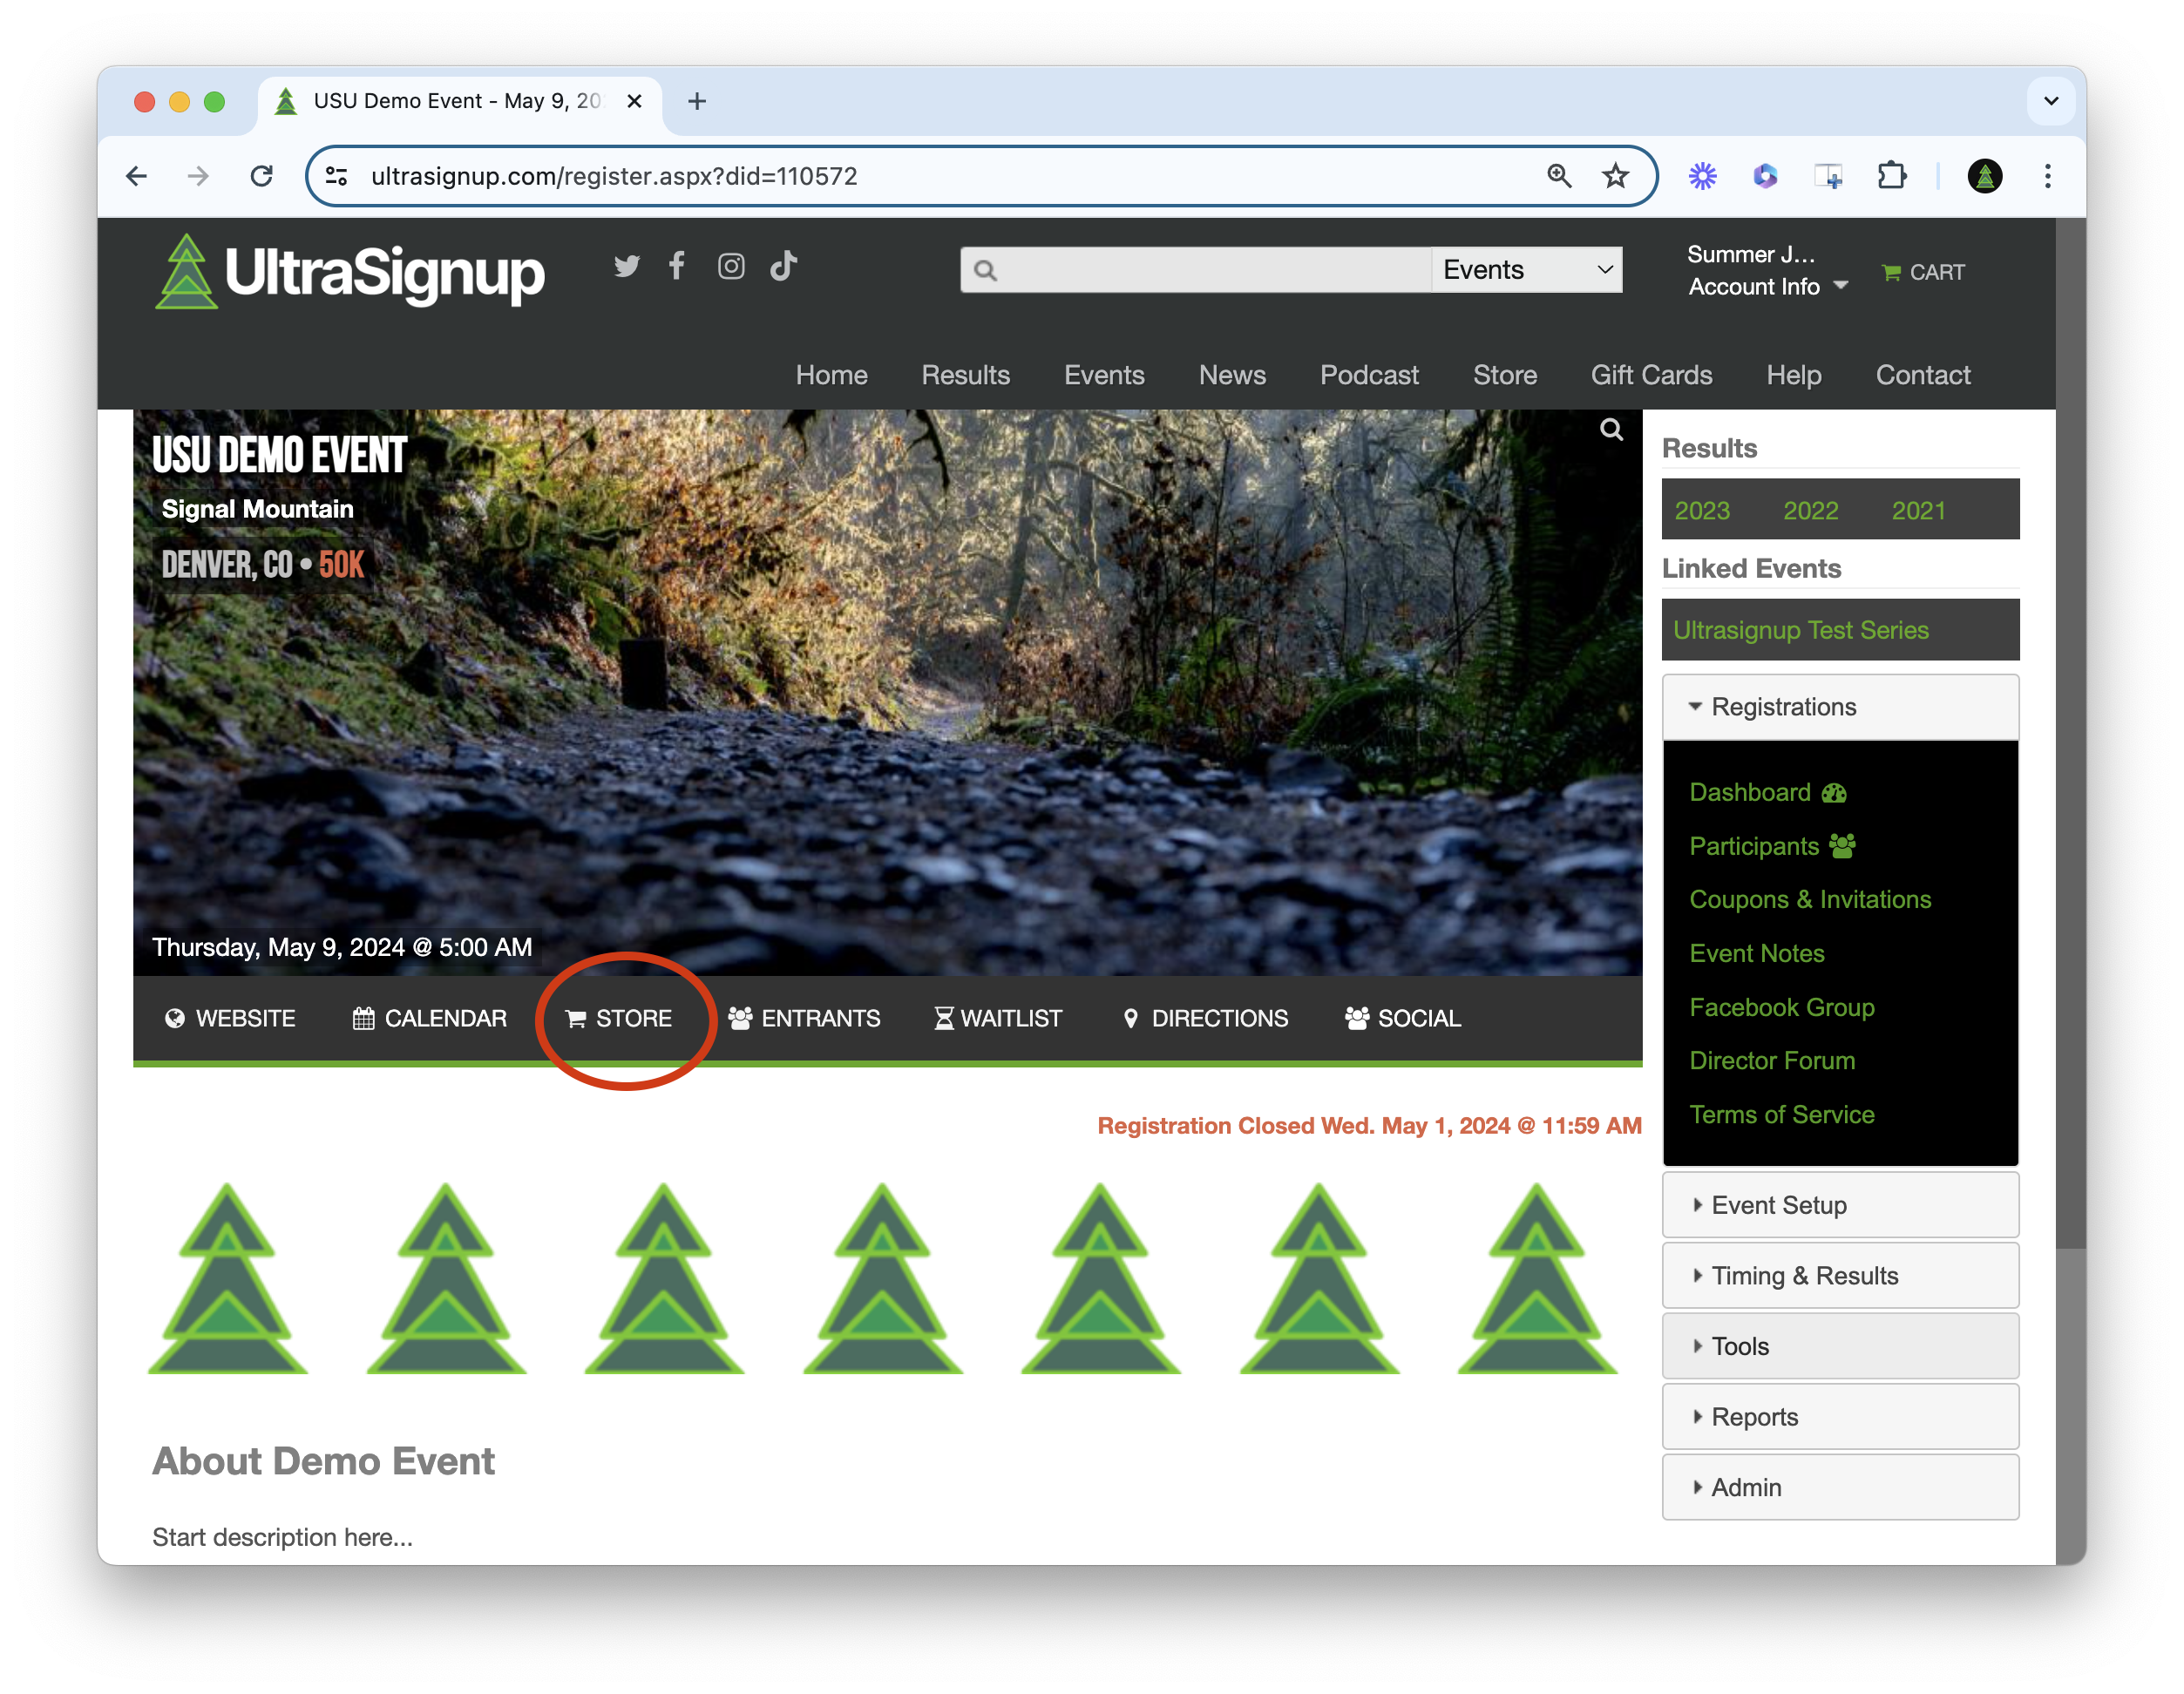Open Ultrasignup Test Series linked event
This screenshot has height=1694, width=2184.
[1800, 630]
